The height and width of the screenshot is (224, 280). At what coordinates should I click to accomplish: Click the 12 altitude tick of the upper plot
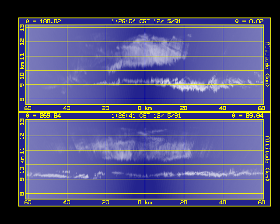pos(22,42)
